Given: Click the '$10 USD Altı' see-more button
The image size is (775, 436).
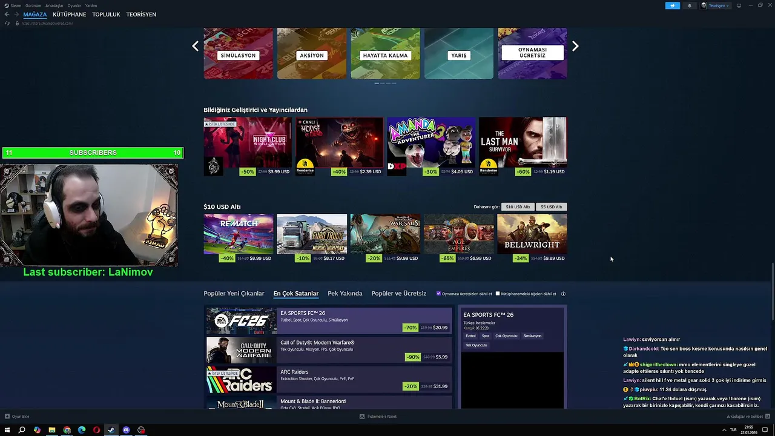Looking at the screenshot, I should pos(518,207).
